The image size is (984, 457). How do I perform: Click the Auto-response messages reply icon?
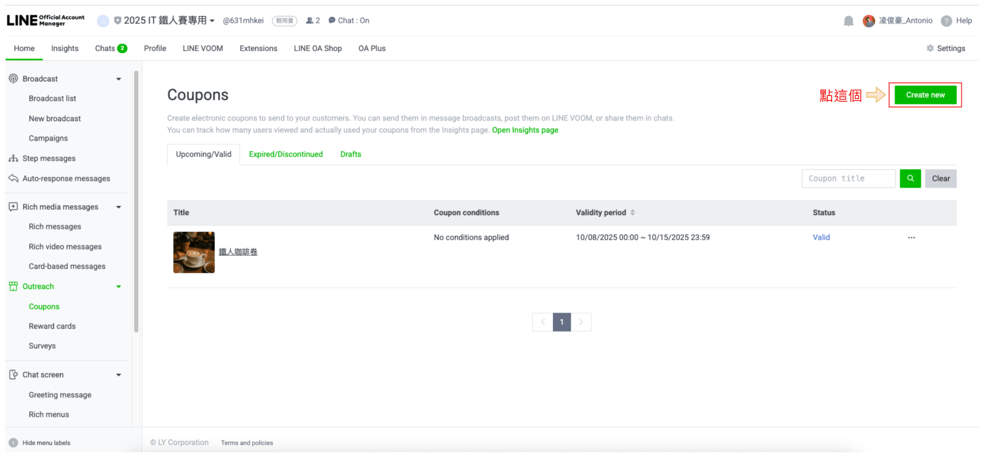(x=13, y=178)
